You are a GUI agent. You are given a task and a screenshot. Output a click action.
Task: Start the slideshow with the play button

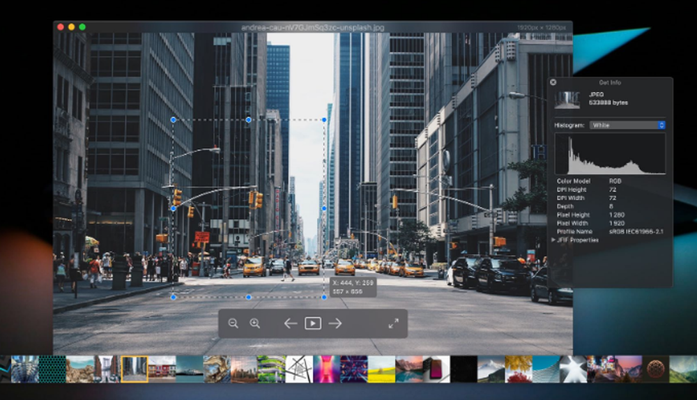click(x=313, y=323)
